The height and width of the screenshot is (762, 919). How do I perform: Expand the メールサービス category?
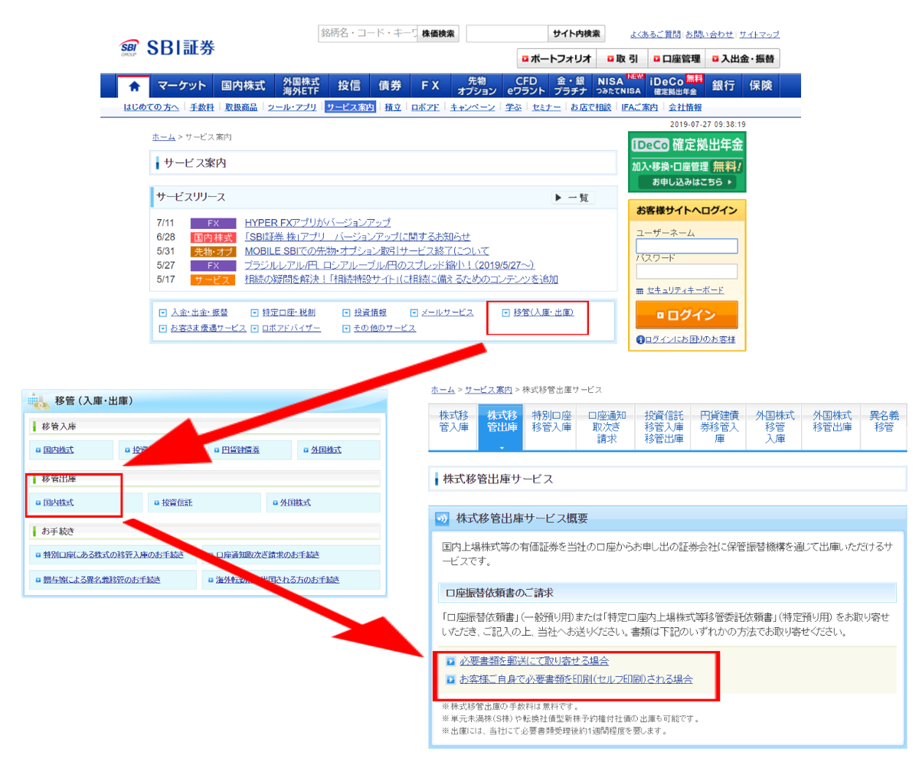(442, 312)
